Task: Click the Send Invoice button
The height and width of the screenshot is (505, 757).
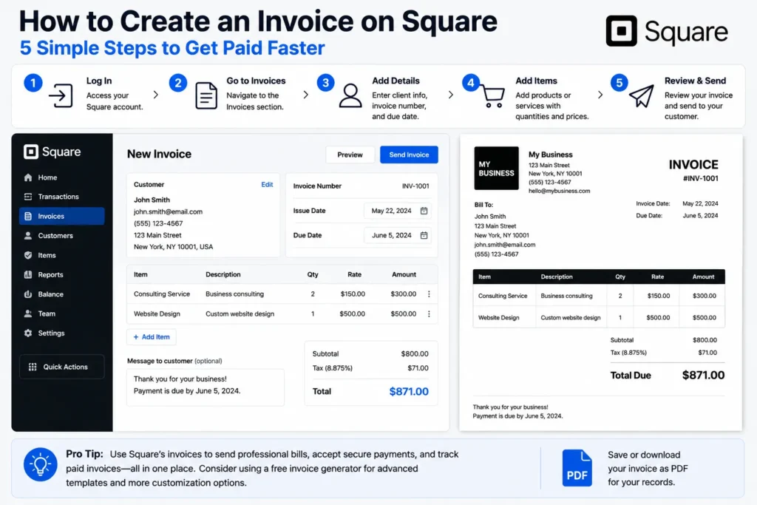Action: point(409,155)
